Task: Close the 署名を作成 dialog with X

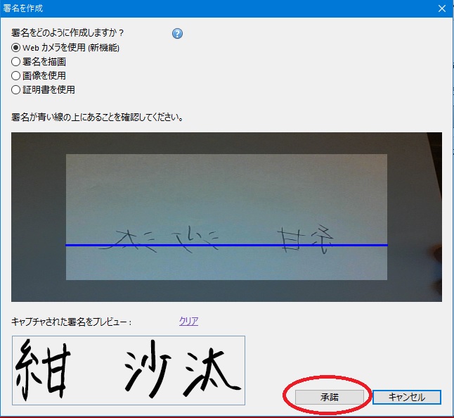Action: 441,8
